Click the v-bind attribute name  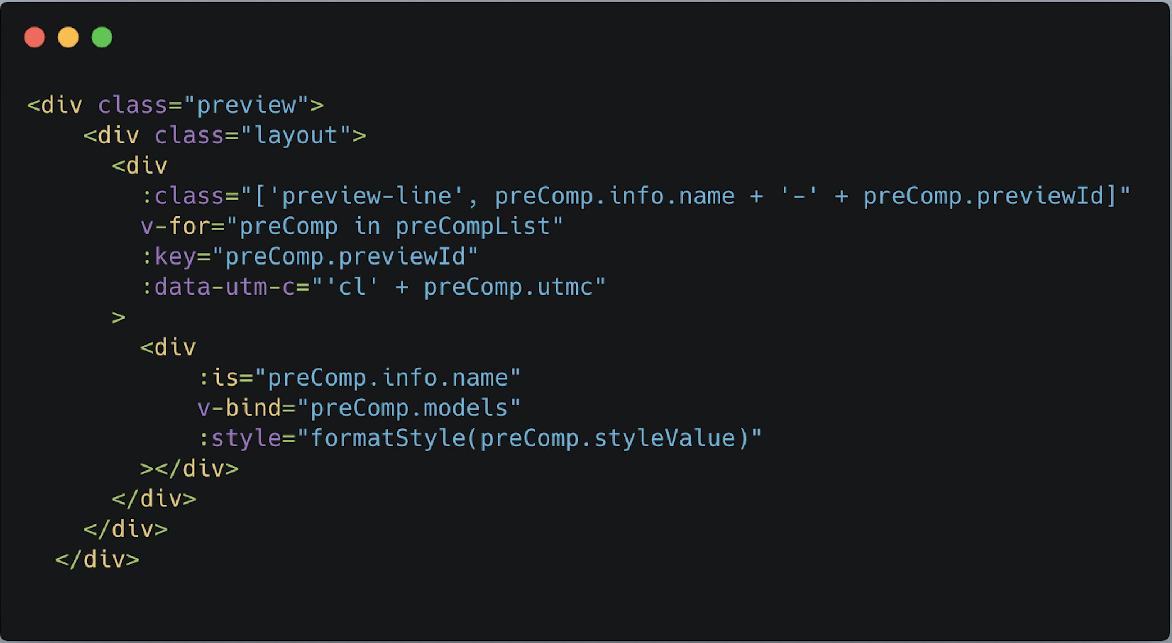pyautogui.click(x=239, y=409)
